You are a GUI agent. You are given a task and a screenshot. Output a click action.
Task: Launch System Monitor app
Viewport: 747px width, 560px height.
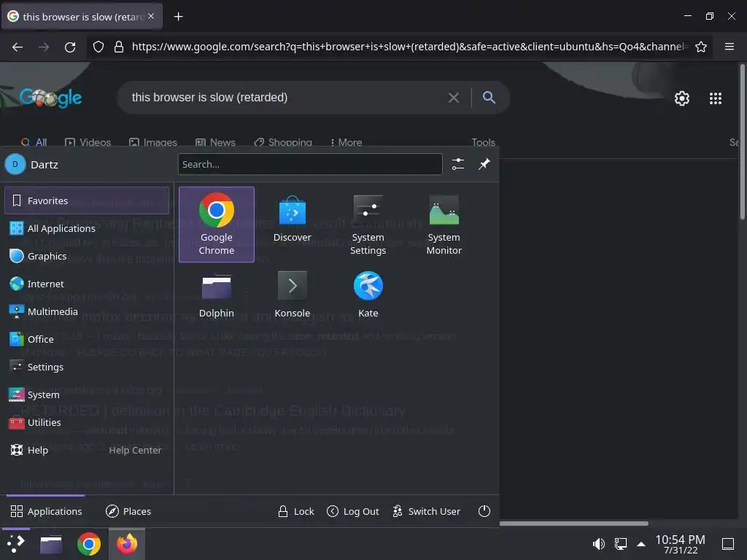(x=444, y=225)
